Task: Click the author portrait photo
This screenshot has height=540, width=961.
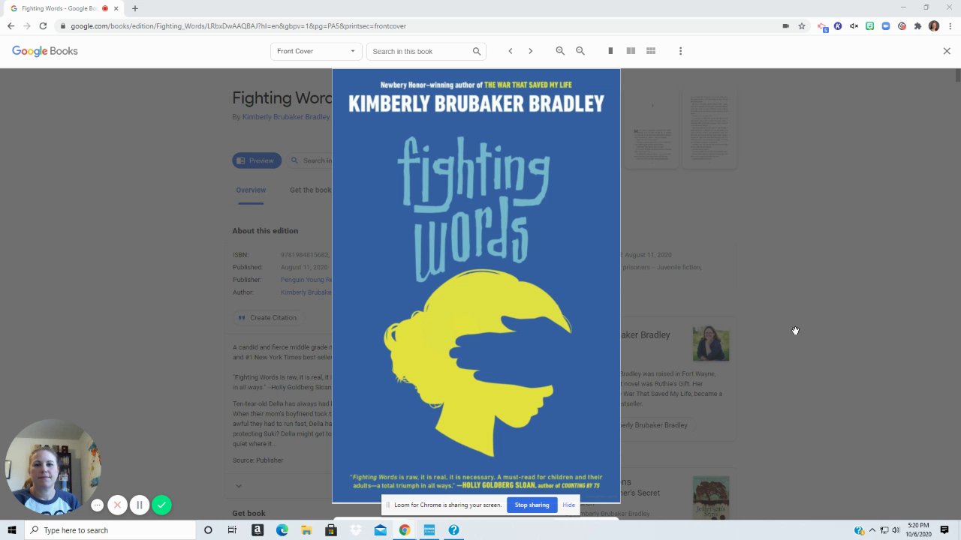Action: [x=711, y=344]
